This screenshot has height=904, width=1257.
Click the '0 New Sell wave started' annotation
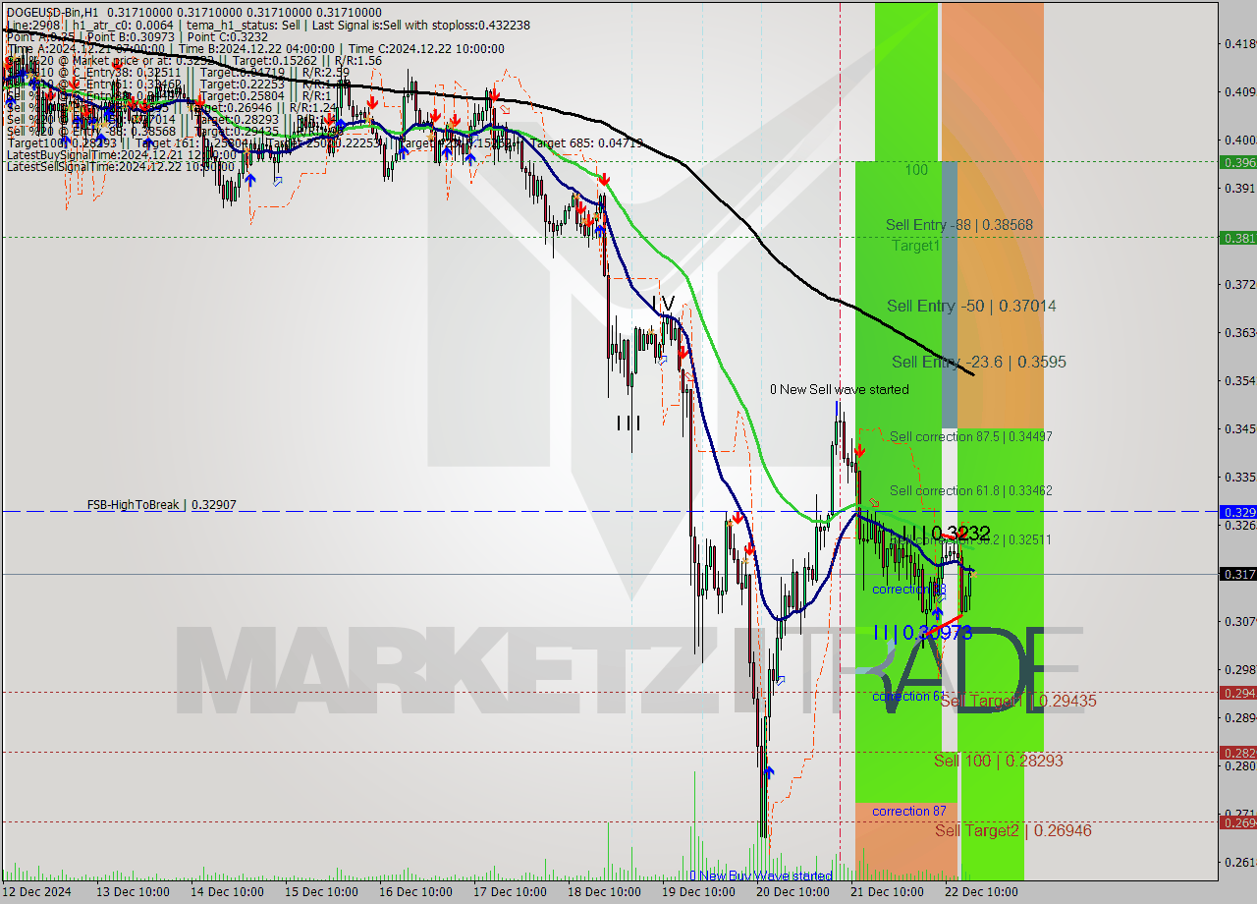(839, 389)
